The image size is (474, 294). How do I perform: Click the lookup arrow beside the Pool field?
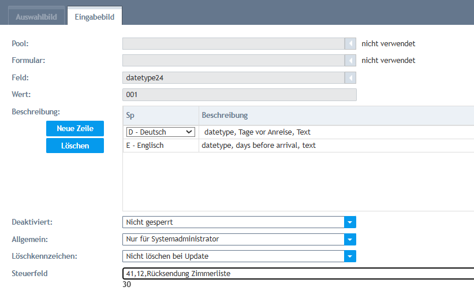click(x=350, y=43)
